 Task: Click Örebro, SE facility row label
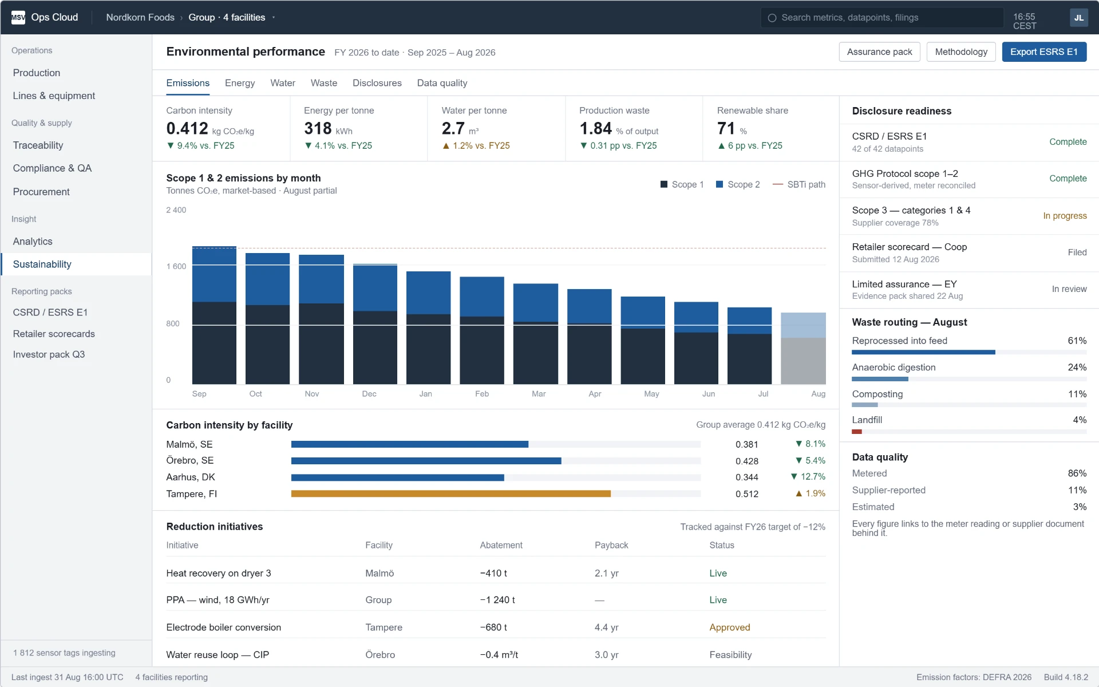pyautogui.click(x=190, y=461)
